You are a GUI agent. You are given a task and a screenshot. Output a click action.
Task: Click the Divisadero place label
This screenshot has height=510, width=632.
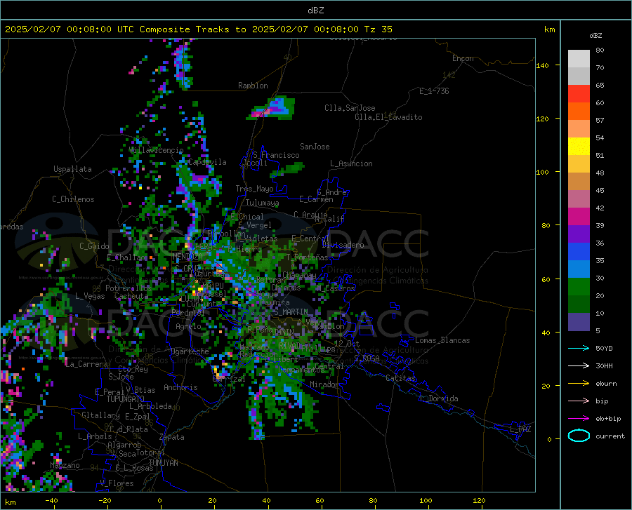343,245
